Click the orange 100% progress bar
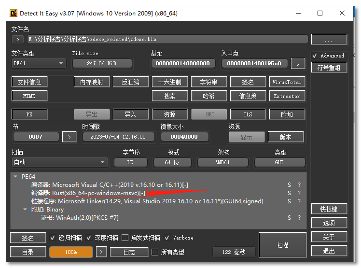Image resolution: width=361 pixels, height=268 pixels. pos(71,252)
